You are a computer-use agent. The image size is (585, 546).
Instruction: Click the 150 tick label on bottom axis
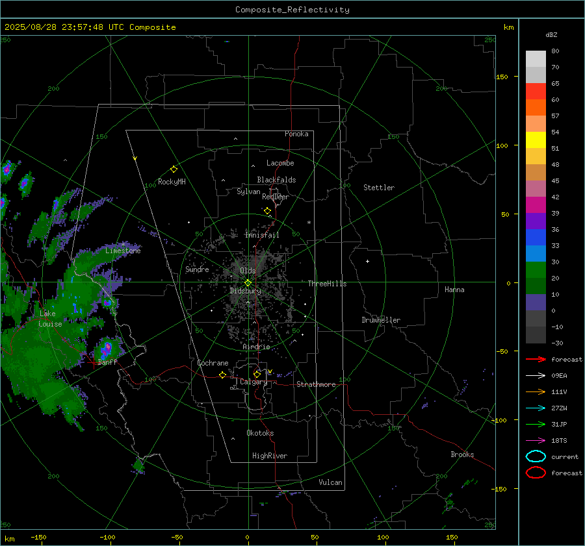coord(452,537)
